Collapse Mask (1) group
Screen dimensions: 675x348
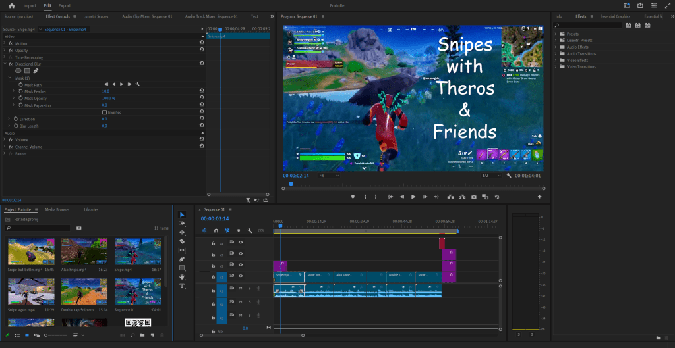point(9,78)
